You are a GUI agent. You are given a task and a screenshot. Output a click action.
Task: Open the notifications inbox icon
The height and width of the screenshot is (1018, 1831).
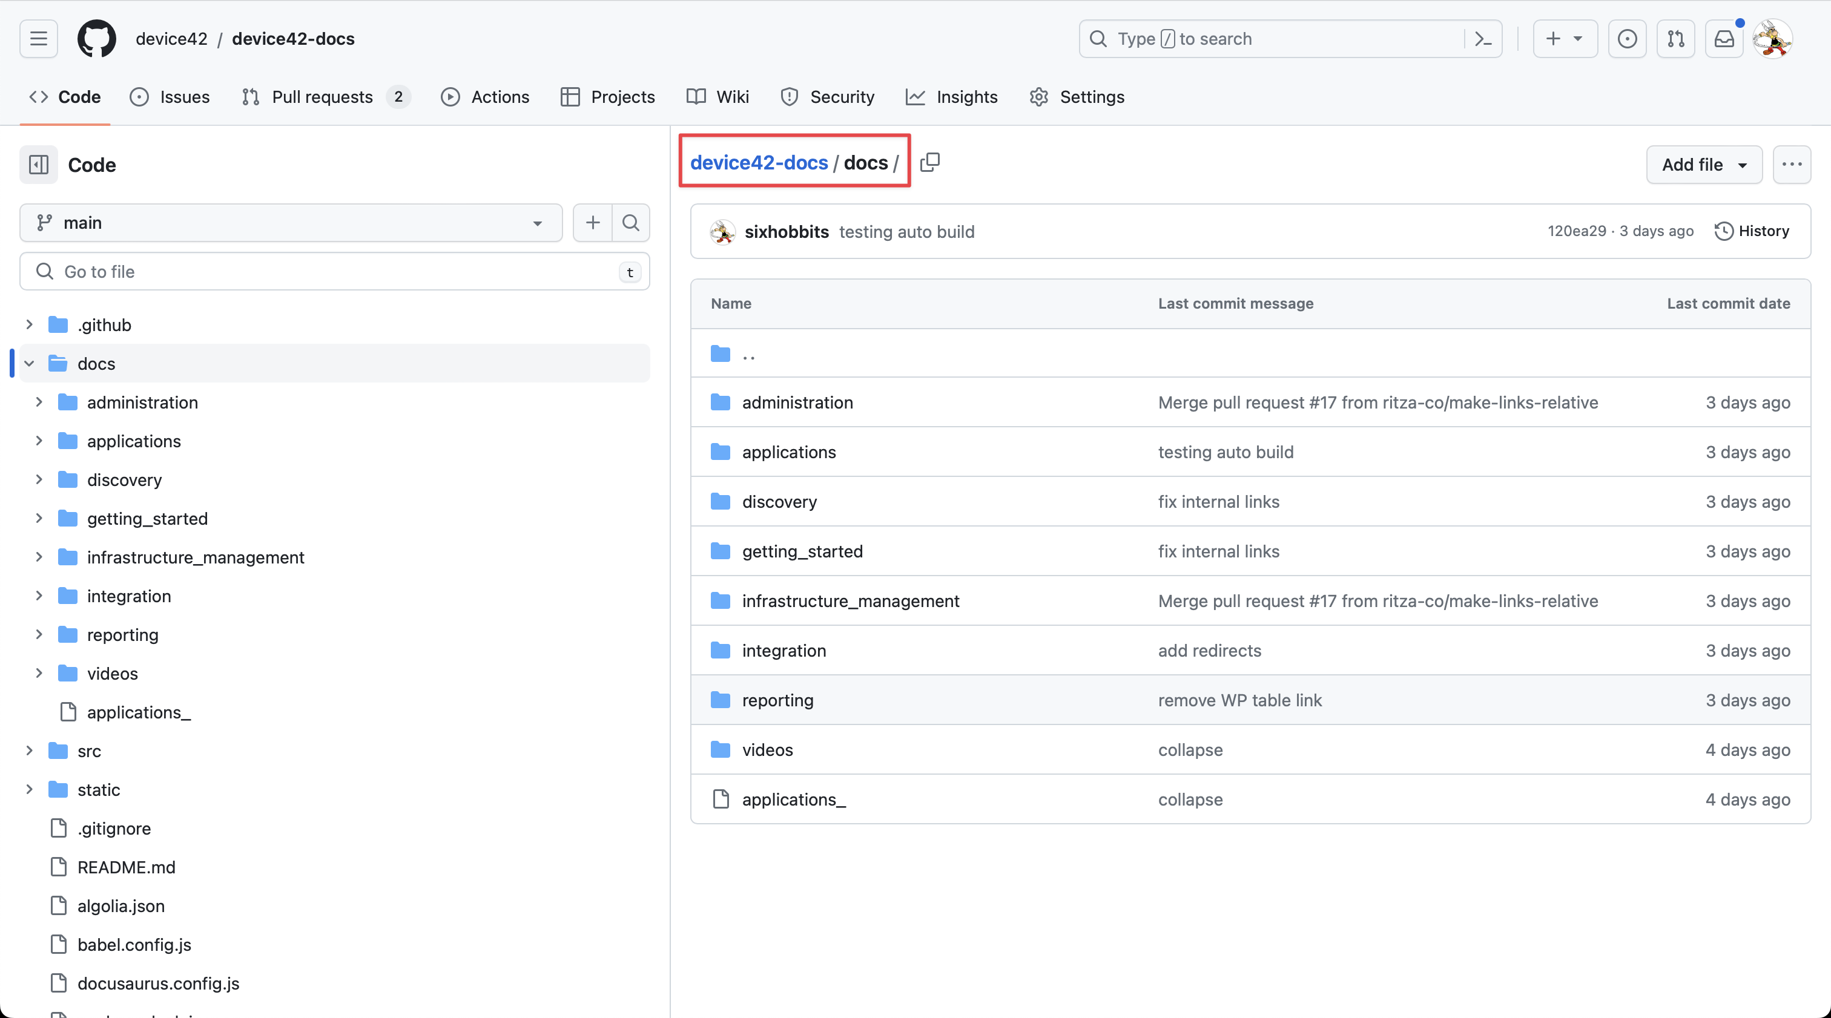pos(1724,38)
